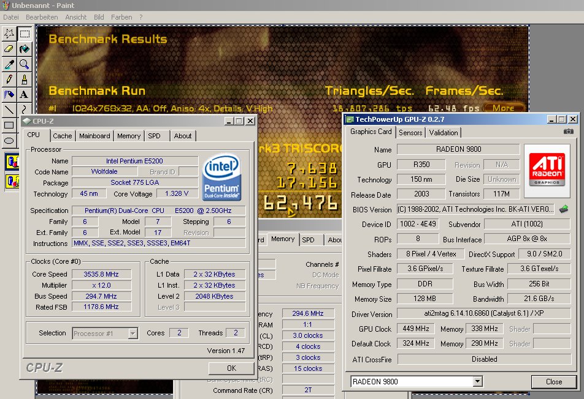Click the ATI Radeon logo in GPU-Z
The width and height of the screenshot is (584, 399).
point(547,171)
